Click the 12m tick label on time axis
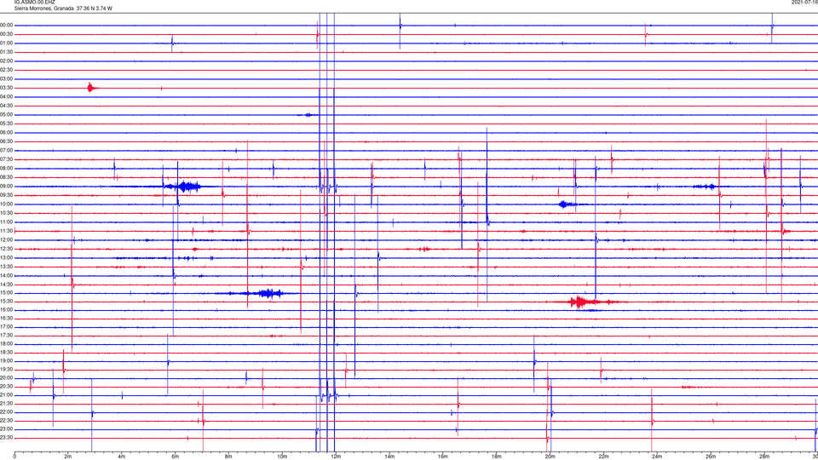 tap(336, 457)
